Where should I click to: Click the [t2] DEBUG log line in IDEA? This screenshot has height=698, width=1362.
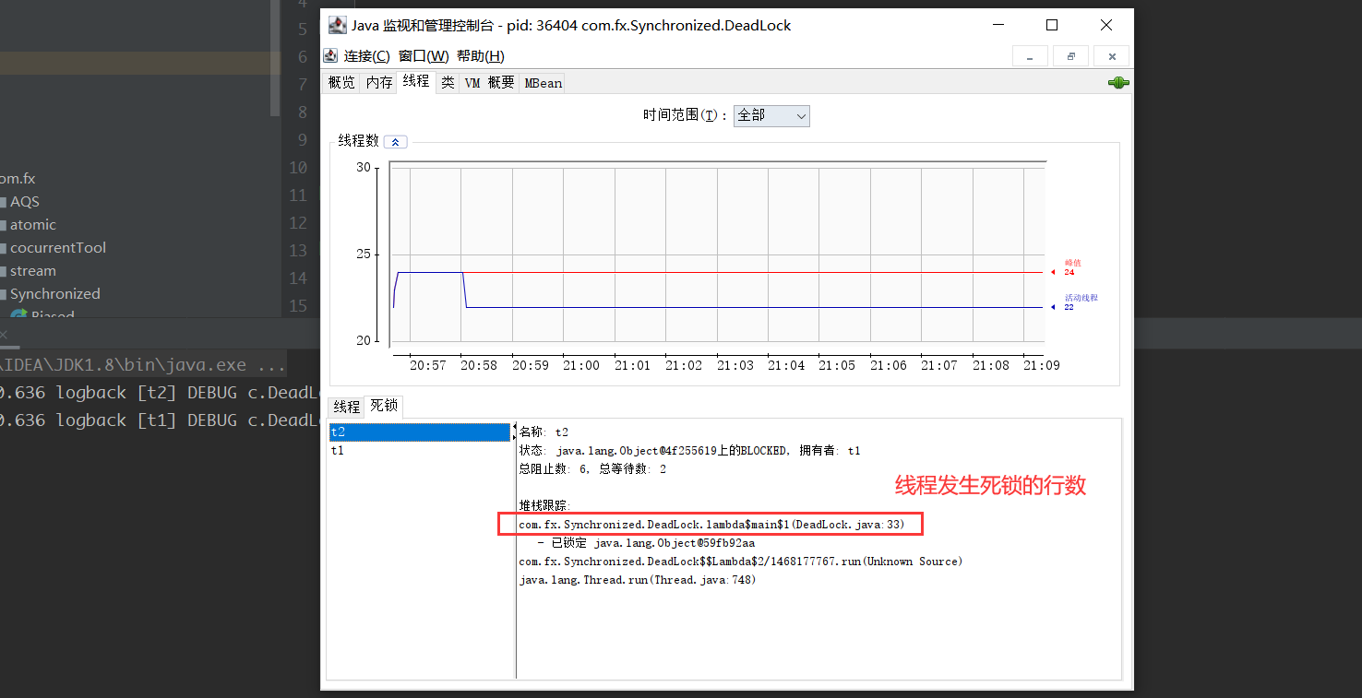coord(160,393)
